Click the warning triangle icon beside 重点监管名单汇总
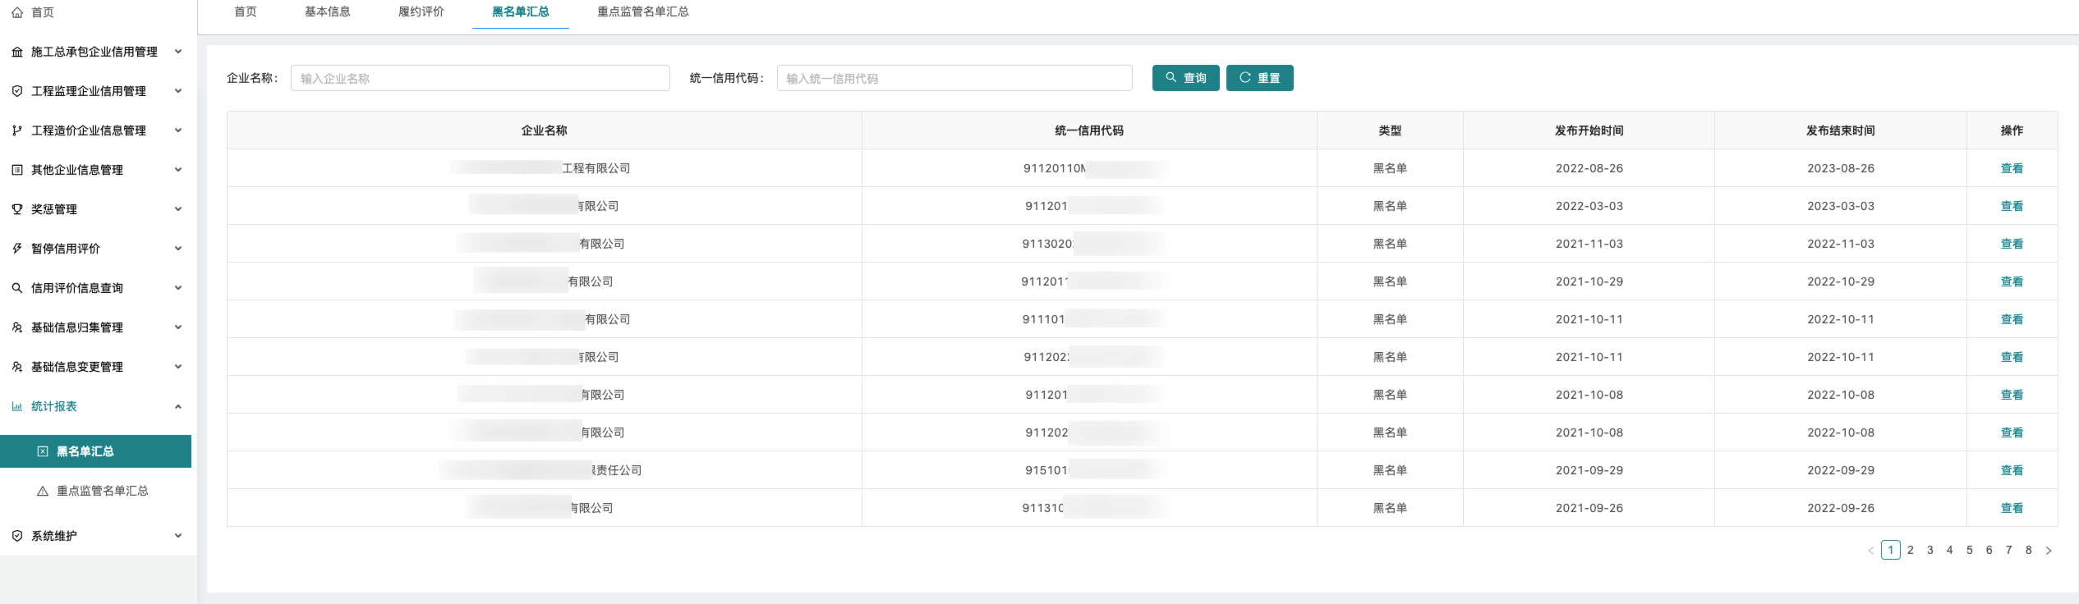The width and height of the screenshot is (2079, 604). (43, 491)
